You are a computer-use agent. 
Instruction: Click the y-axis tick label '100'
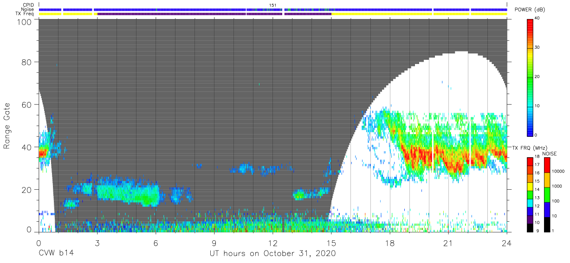(x=24, y=22)
